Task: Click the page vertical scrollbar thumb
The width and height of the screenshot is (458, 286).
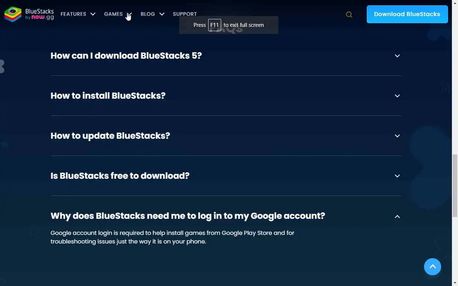Action: [x=455, y=186]
